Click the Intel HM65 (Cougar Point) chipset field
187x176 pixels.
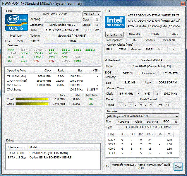152,66
